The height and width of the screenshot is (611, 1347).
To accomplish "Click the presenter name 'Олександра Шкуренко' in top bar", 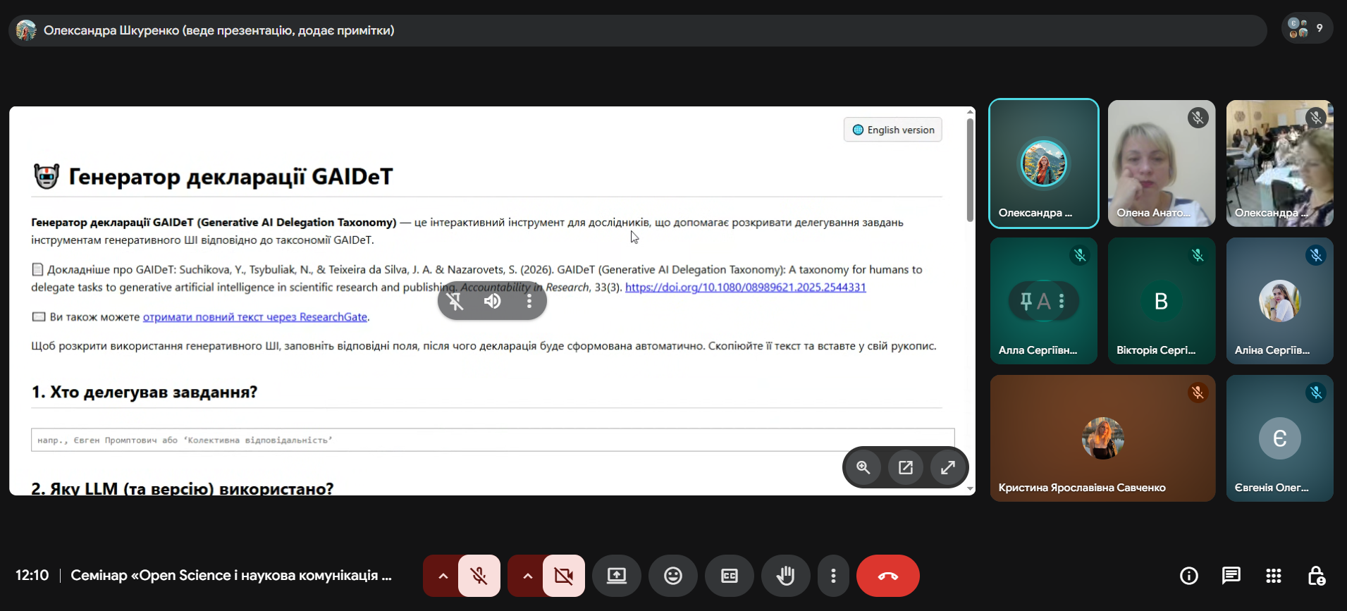I will 111,30.
